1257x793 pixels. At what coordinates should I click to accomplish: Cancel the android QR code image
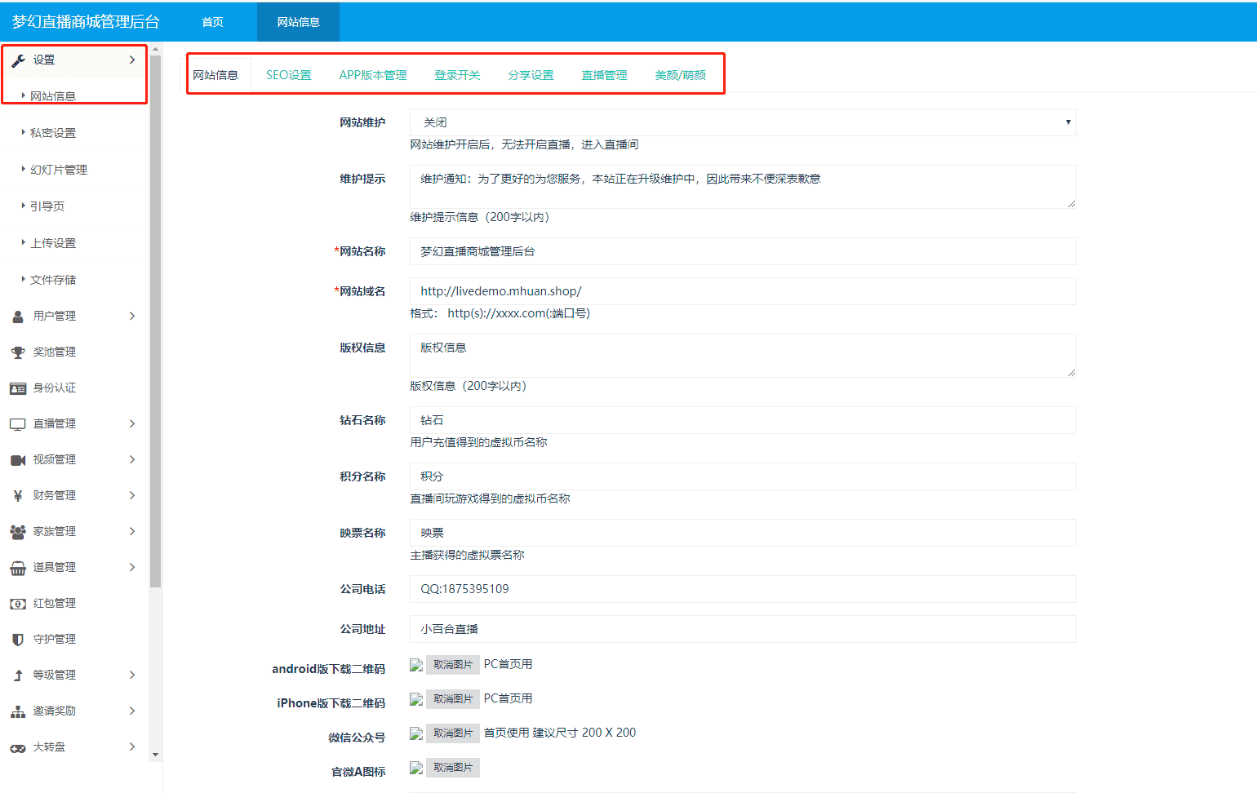pyautogui.click(x=453, y=665)
